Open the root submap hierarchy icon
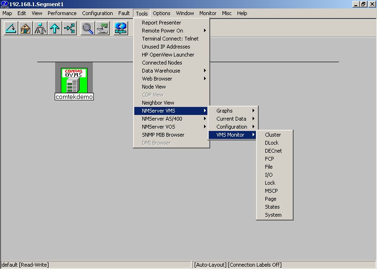377x269 pixels. point(40,29)
